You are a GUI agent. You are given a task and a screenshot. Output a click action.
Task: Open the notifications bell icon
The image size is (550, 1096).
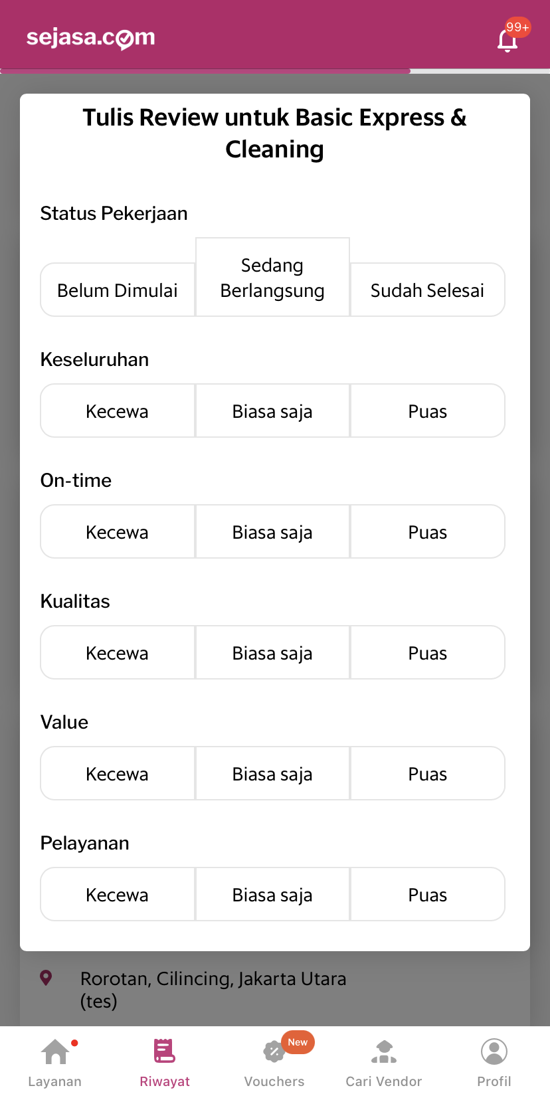[507, 40]
